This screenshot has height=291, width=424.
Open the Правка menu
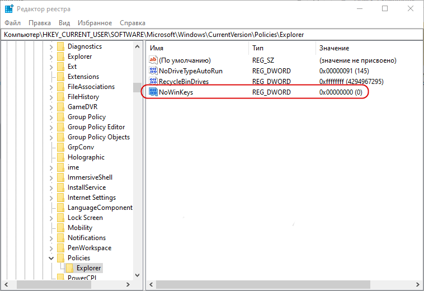[40, 23]
